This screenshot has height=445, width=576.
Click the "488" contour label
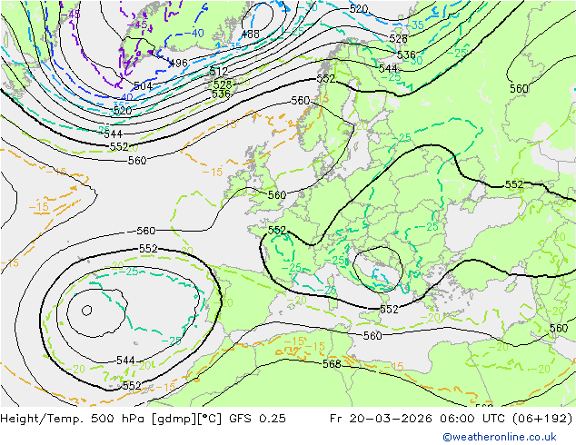250,35
